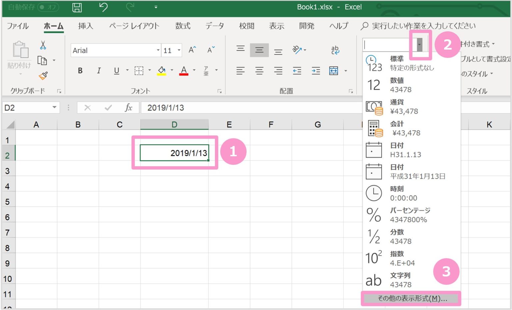Open the Clipboard dialog launcher
512x310 pixels.
click(59, 91)
